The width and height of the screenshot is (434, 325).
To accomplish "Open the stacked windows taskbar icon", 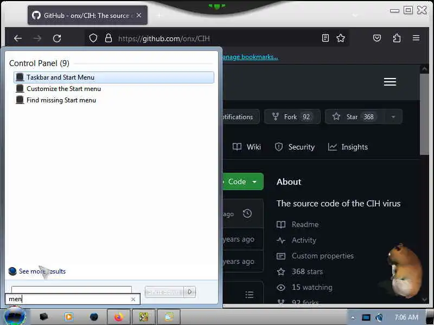I will click(x=169, y=317).
